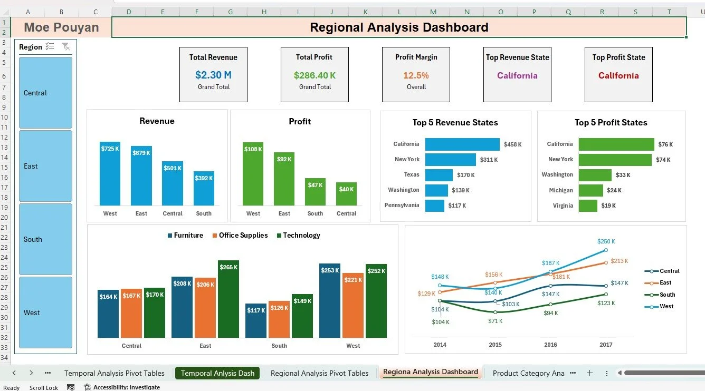Screen dimensions: 705x391
Task: Click the Technology legend marker
Action: 279,236
